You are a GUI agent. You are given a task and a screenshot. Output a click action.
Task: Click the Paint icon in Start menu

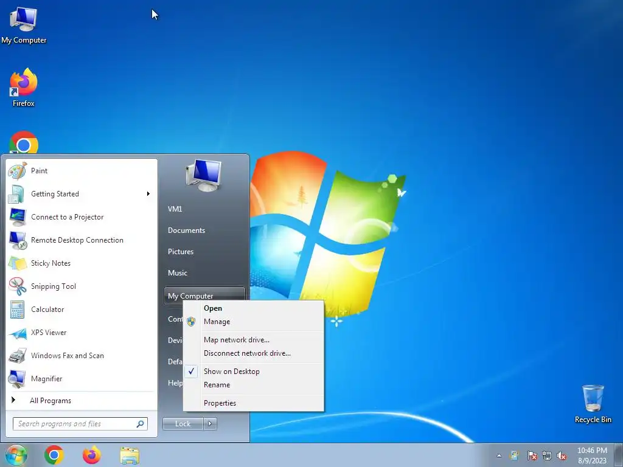(17, 171)
